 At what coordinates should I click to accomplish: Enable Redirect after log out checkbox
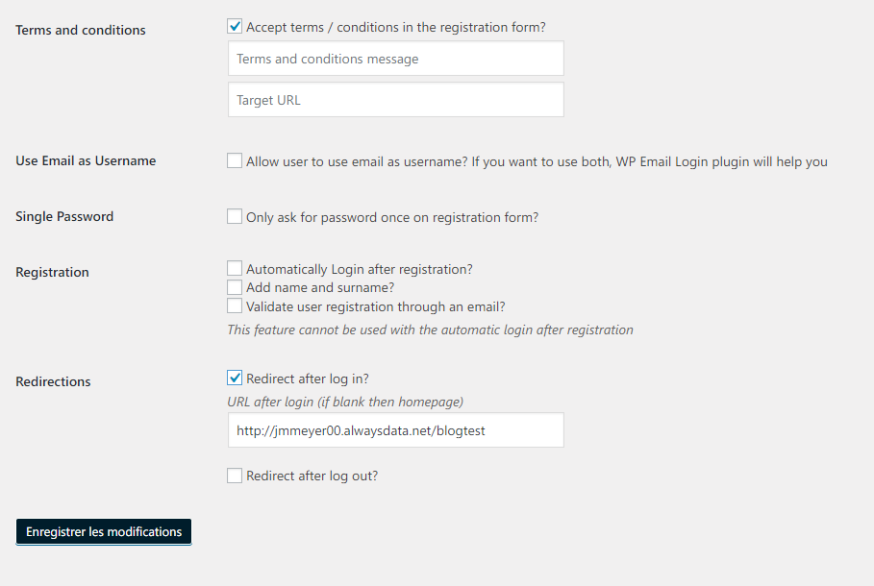tap(235, 476)
